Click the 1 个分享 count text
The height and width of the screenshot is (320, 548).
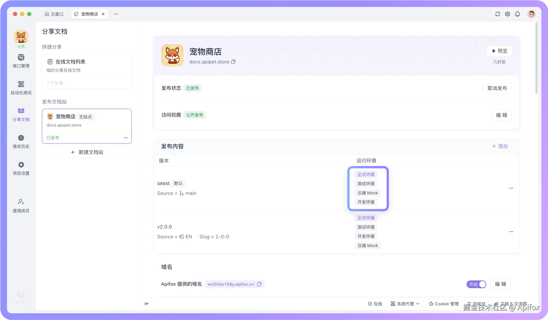point(55,83)
